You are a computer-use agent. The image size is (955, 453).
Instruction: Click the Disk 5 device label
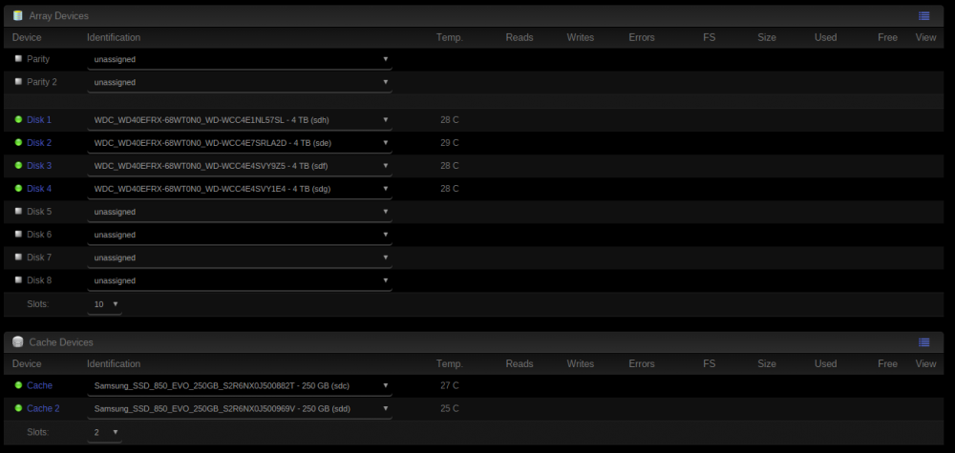(39, 212)
